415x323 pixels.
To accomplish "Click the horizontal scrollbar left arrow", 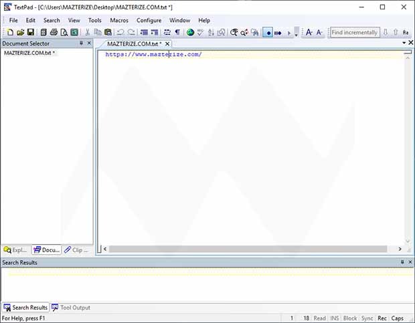I will 105,249.
